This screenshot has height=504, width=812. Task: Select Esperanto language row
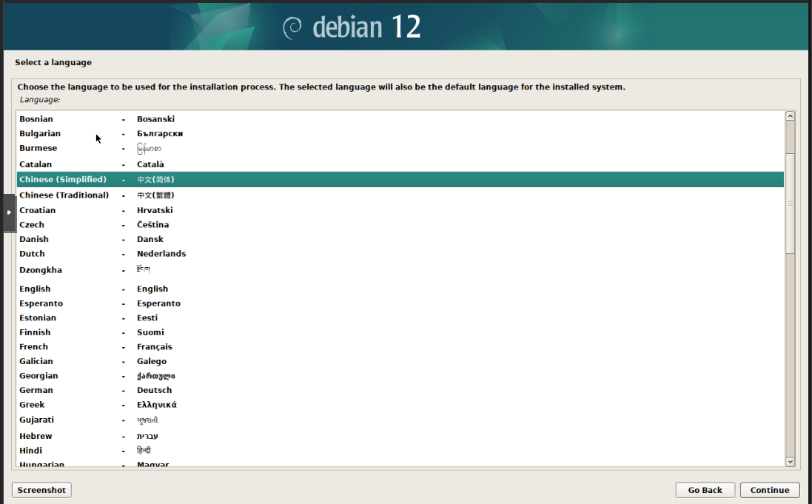400,303
